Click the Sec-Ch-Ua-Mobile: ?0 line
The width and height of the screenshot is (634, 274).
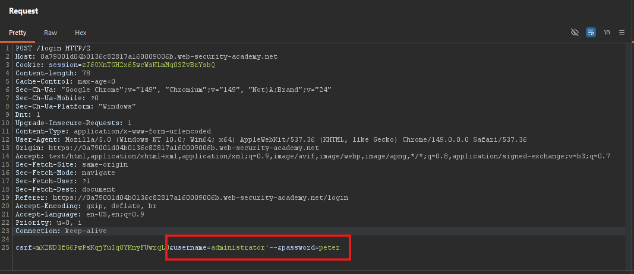57,98
